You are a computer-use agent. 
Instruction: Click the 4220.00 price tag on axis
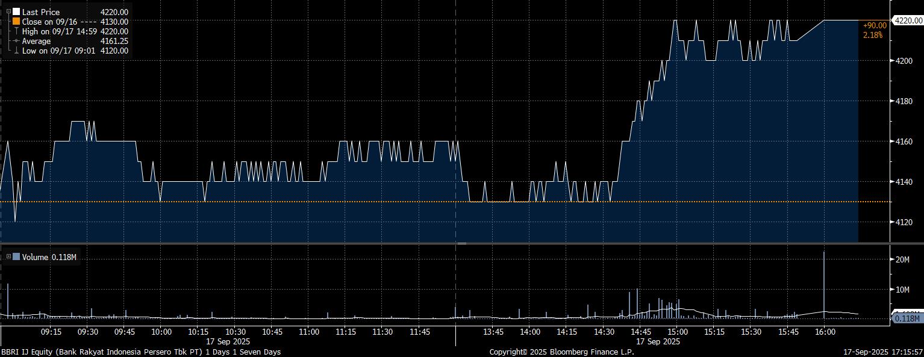point(907,20)
